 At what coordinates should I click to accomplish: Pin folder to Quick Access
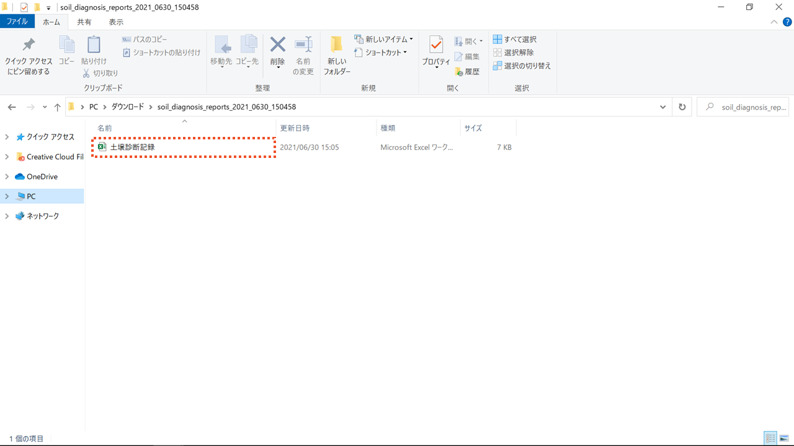coord(29,56)
